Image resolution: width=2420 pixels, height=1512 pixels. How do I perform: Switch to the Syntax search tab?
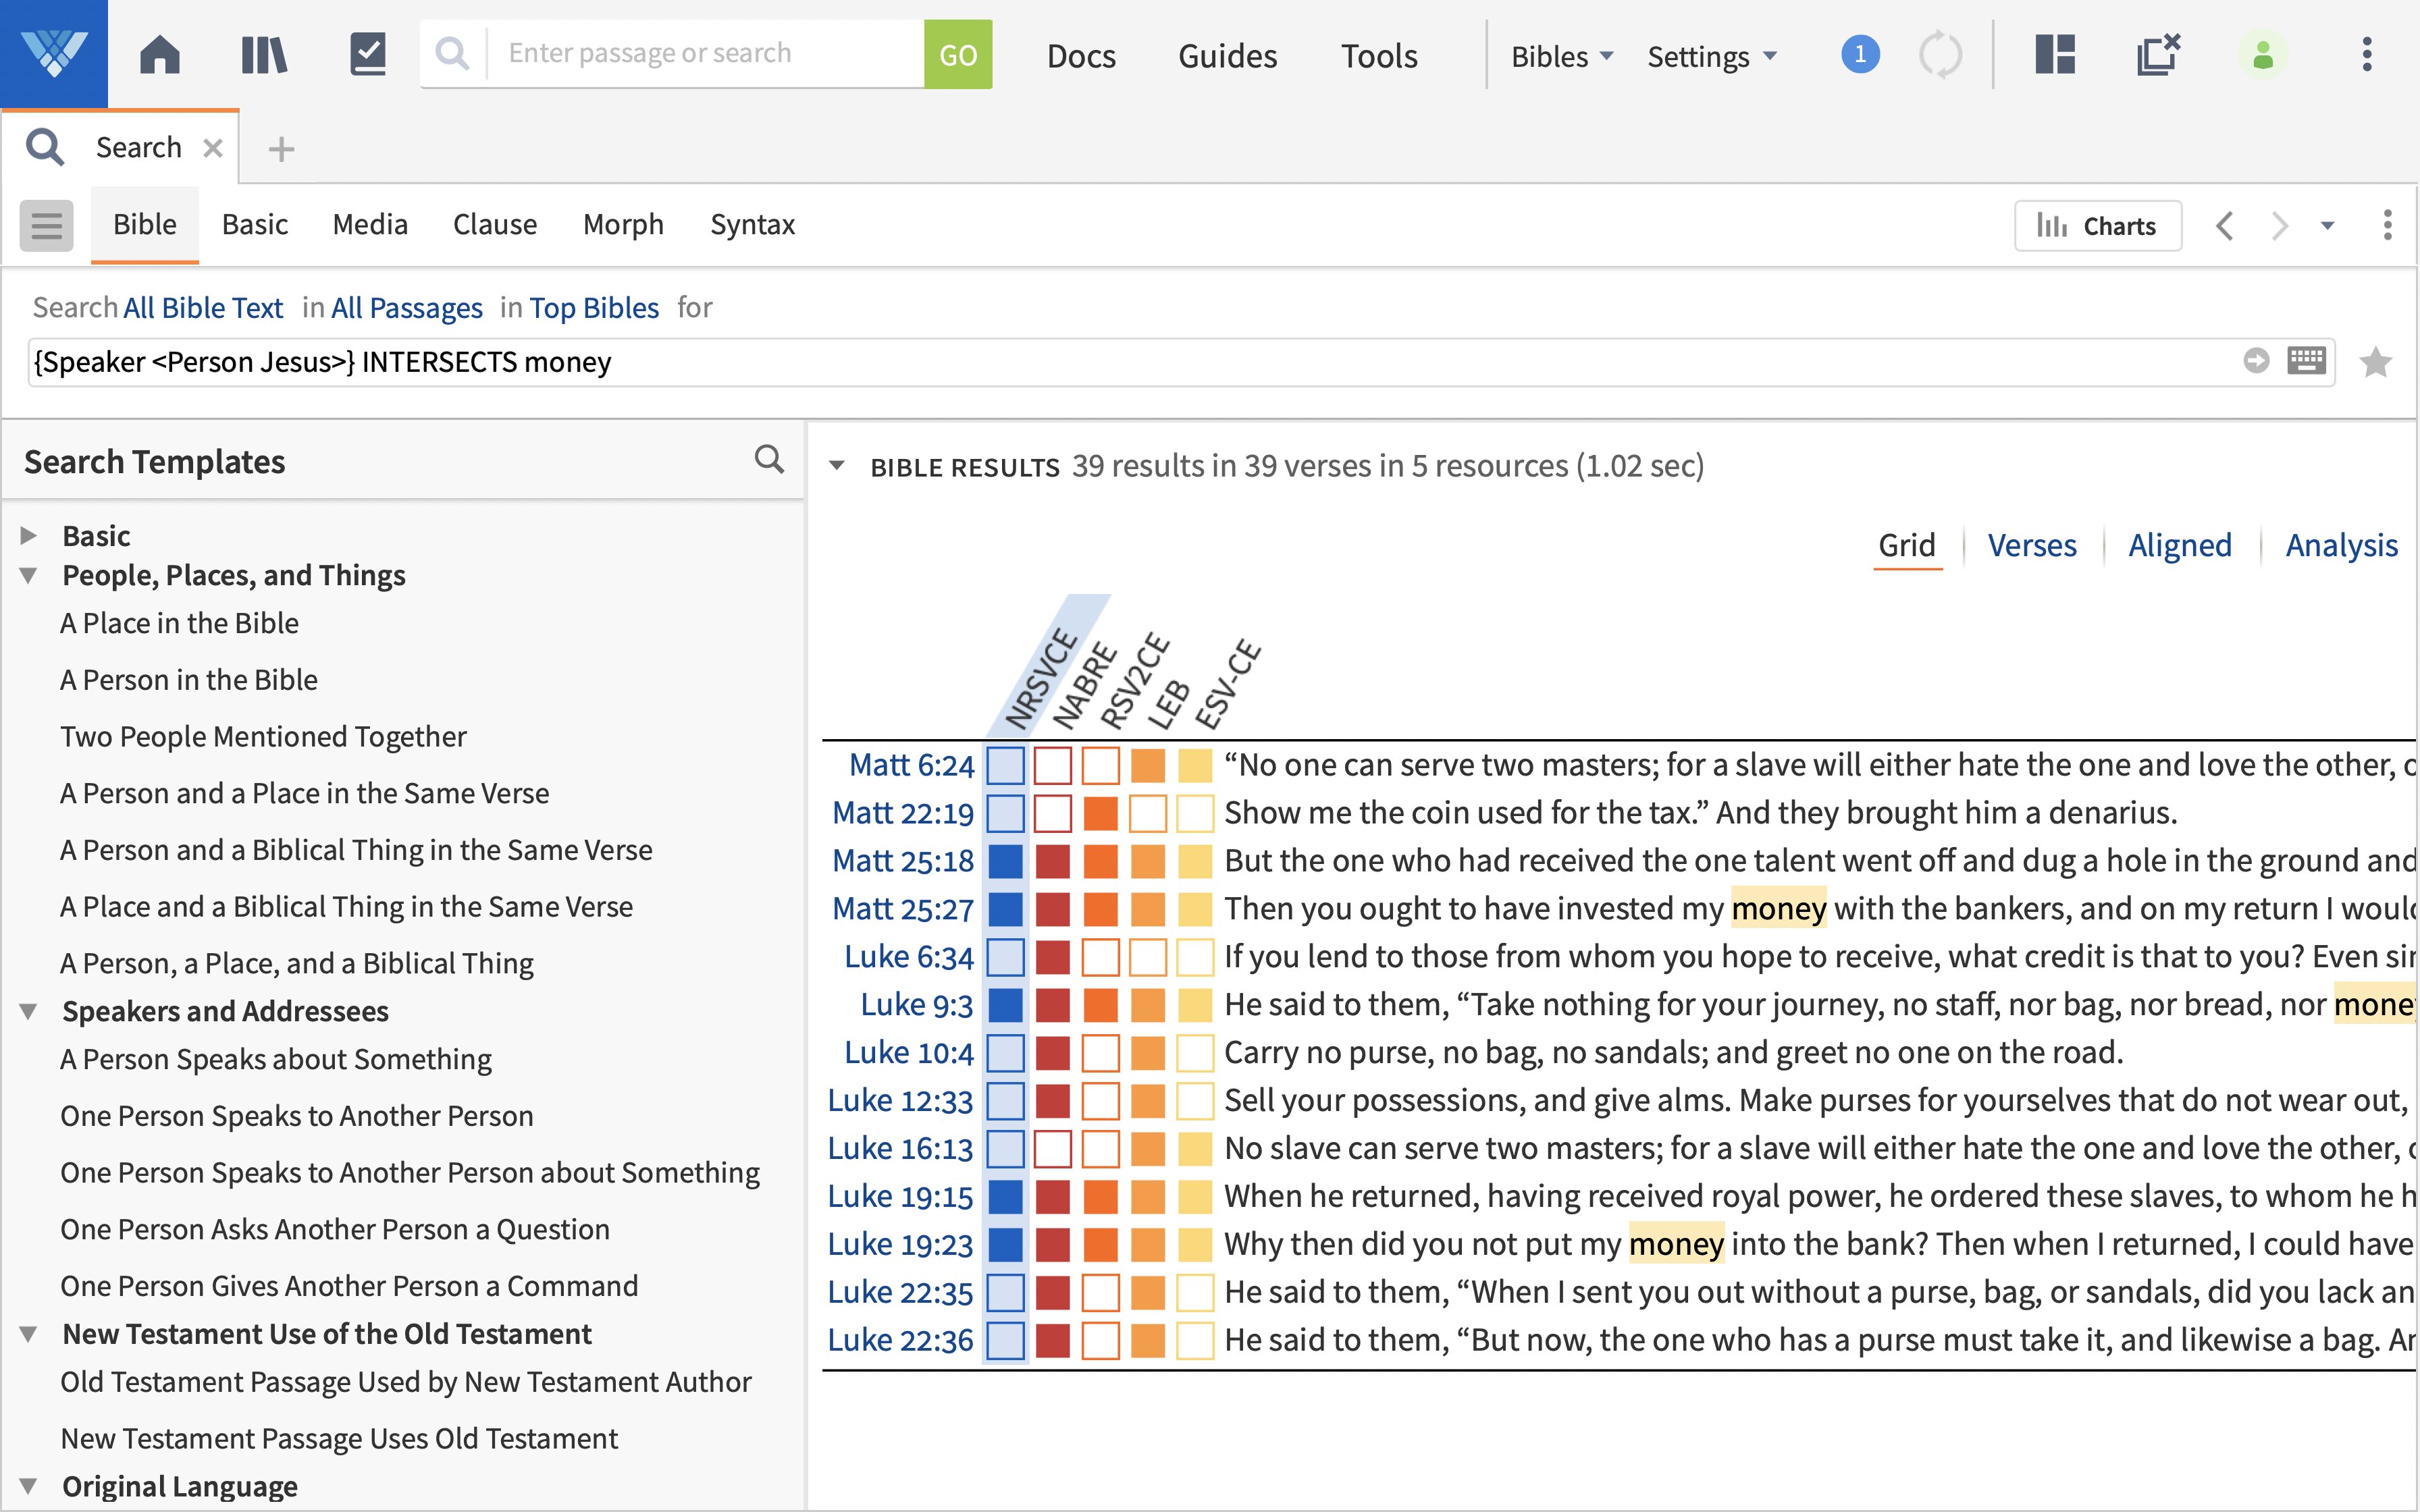tap(752, 224)
